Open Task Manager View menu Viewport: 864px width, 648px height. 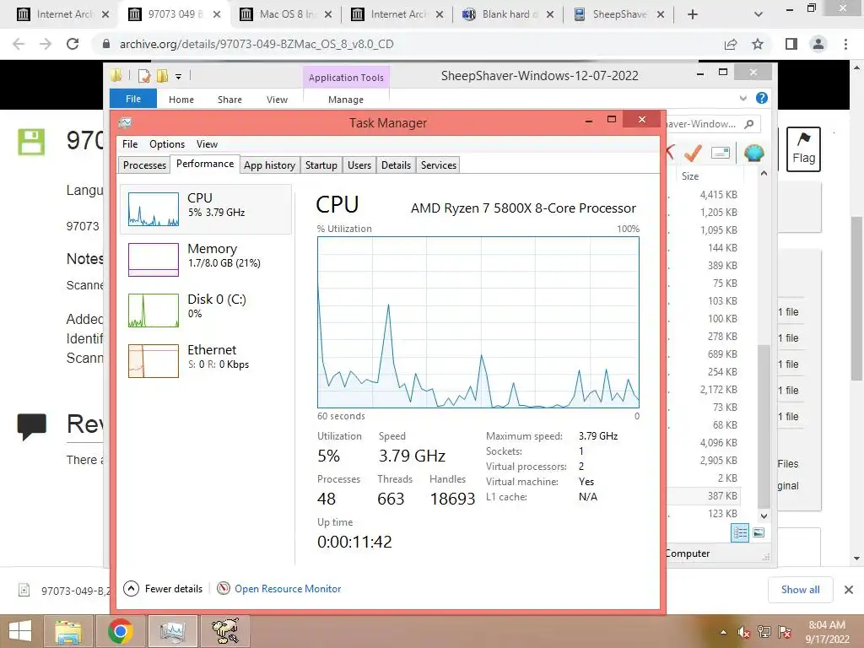click(208, 143)
